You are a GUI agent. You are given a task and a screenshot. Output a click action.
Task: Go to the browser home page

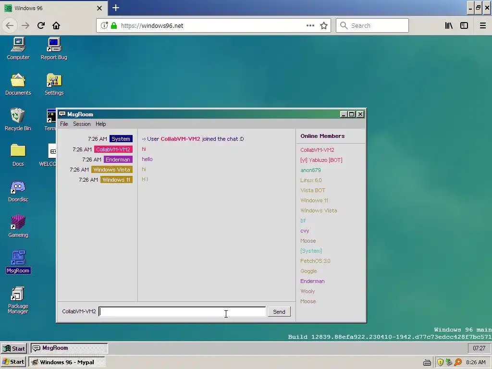(56, 25)
